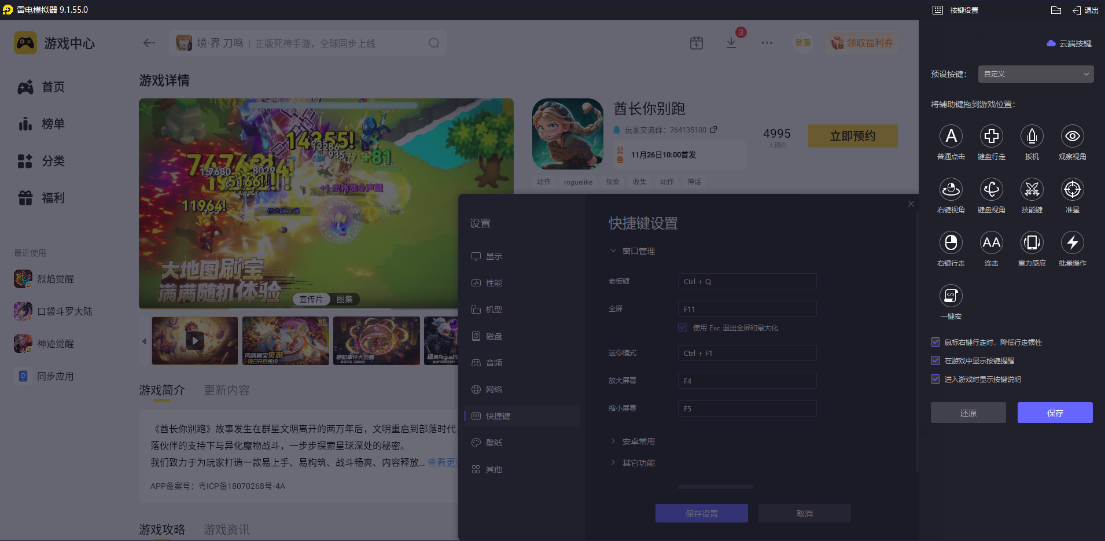
Task: Select the 普通点击 tap mapping tool
Action: (x=952, y=137)
